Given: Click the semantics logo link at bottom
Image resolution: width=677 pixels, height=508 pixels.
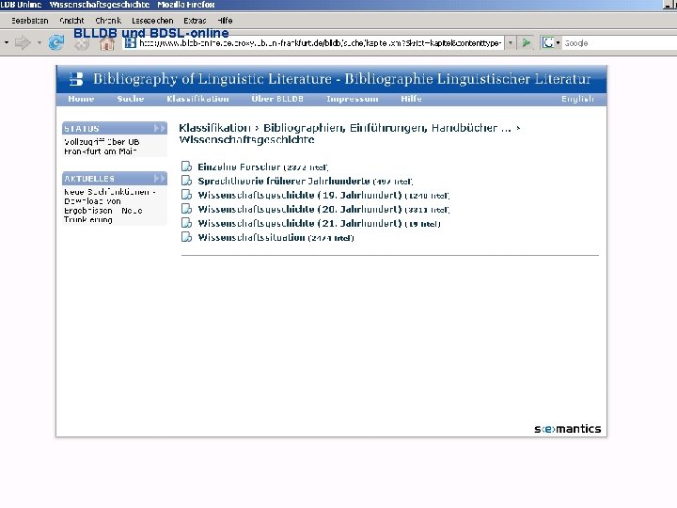Looking at the screenshot, I should point(567,429).
